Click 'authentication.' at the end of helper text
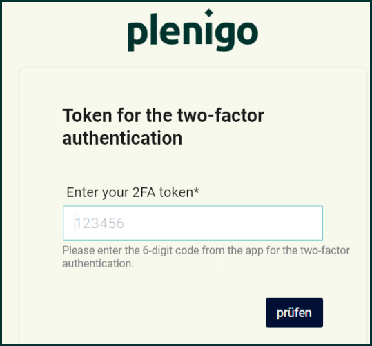The height and width of the screenshot is (346, 372). coord(98,263)
